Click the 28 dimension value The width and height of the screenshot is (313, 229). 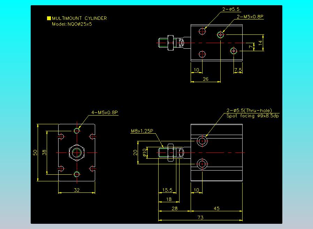175,208
